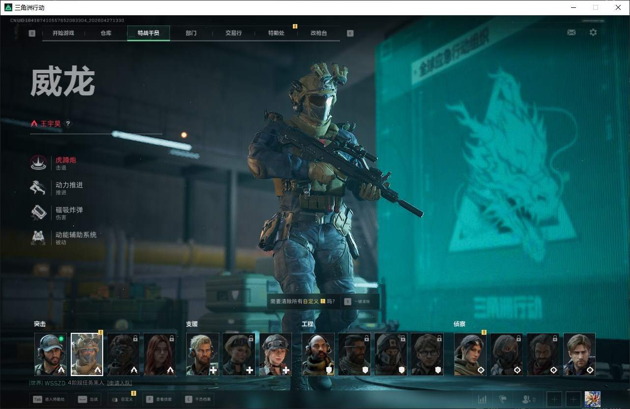Select the unlocked brown-haired male 侦察 operator
This screenshot has height=409, width=630.
(x=579, y=354)
